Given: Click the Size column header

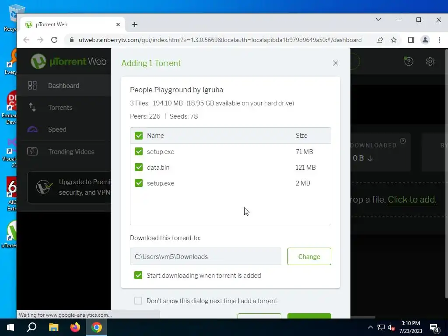Looking at the screenshot, I should click(301, 136).
